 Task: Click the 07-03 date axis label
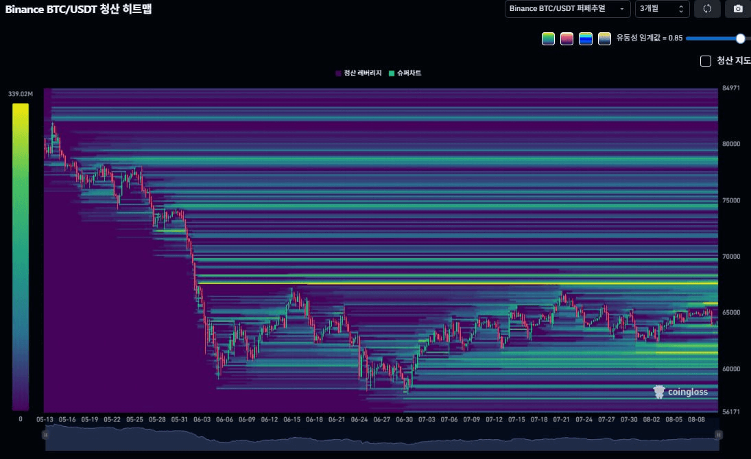click(x=427, y=419)
